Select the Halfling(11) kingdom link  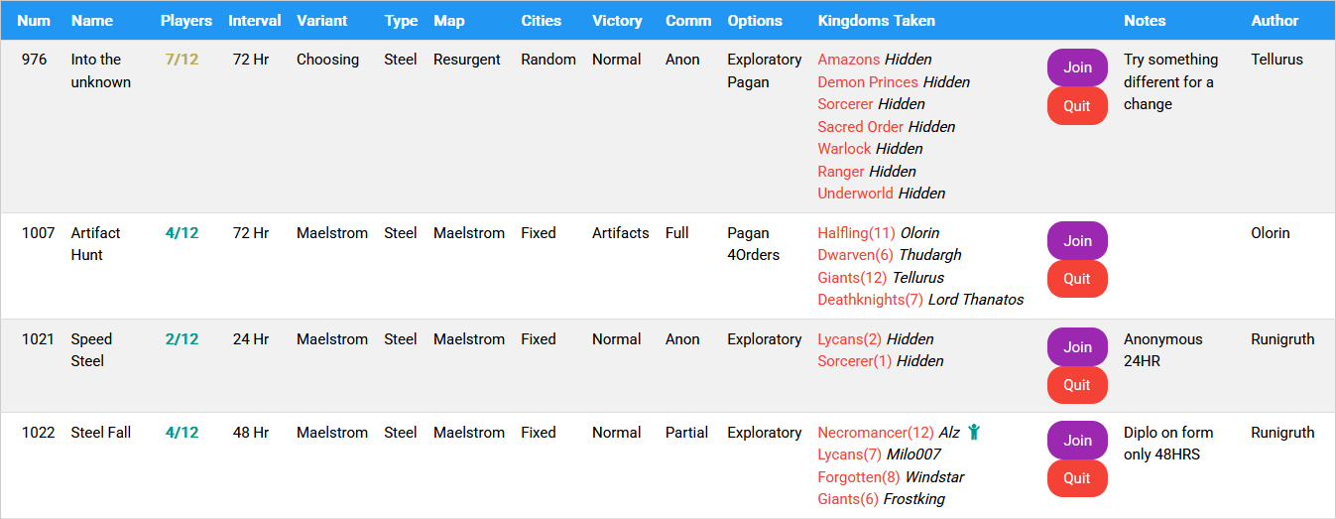coord(856,233)
